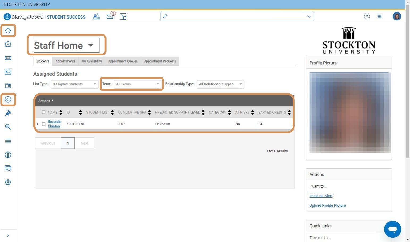This screenshot has height=242, width=410.
Task: Open the folder icon in sidebar
Action: click(x=8, y=85)
